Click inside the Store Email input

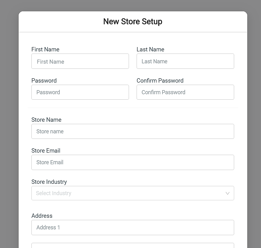tap(133, 162)
